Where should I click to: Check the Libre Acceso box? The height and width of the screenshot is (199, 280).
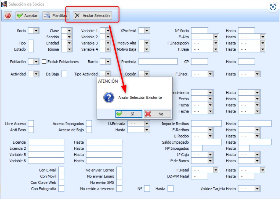[x=31, y=124]
